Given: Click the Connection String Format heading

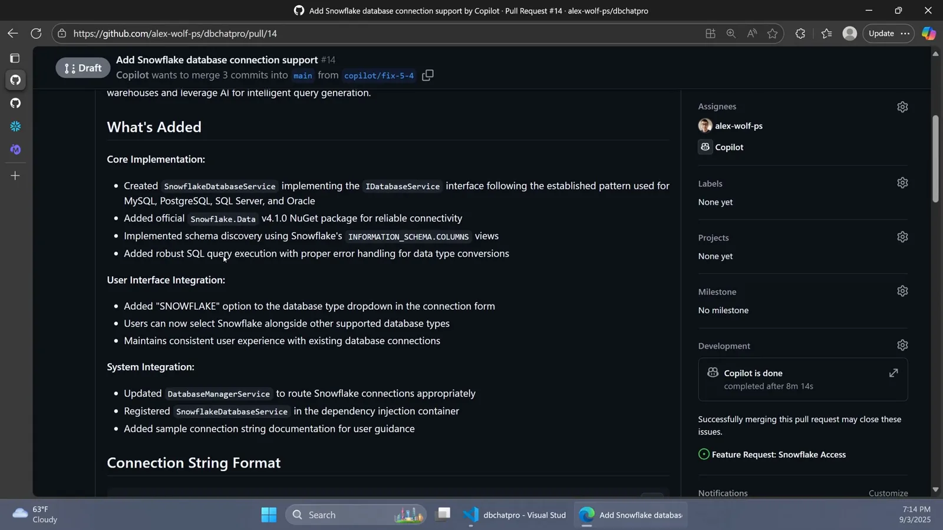Looking at the screenshot, I should 194,463.
